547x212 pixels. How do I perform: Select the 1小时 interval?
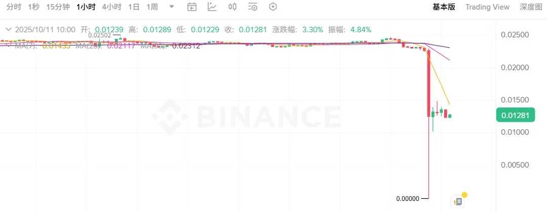point(86,7)
